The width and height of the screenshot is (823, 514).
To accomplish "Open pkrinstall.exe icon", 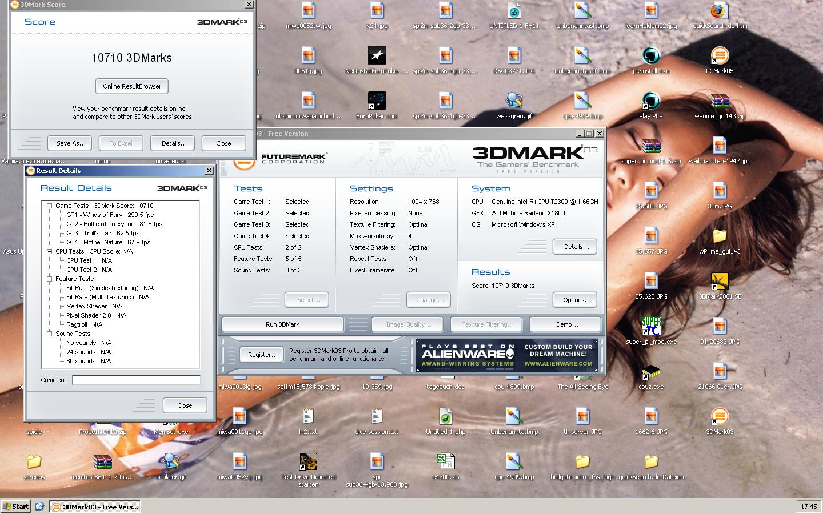I will (651, 60).
